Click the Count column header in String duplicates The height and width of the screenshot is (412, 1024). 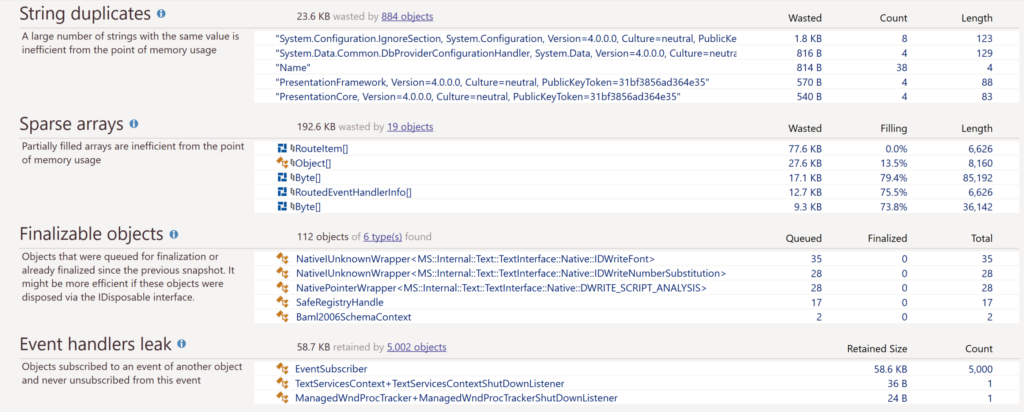click(x=893, y=18)
